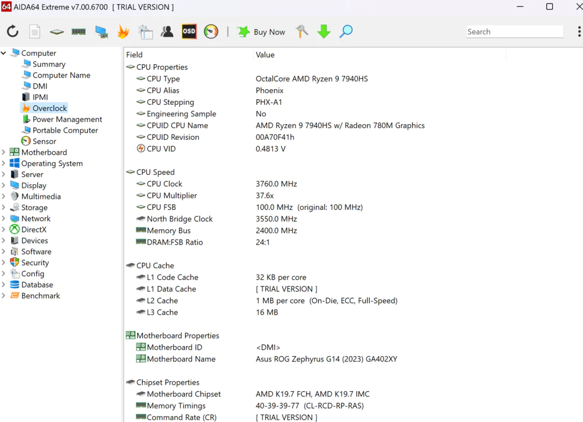
Task: Click the Motherboard ID row icon
Action: (141, 347)
